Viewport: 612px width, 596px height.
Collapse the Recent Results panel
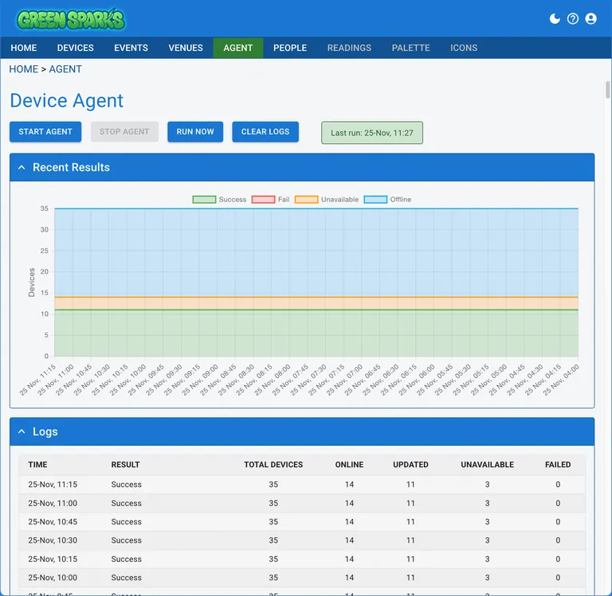pos(22,168)
